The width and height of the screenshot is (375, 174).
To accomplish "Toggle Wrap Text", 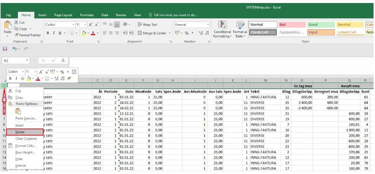I will pyautogui.click(x=148, y=25).
